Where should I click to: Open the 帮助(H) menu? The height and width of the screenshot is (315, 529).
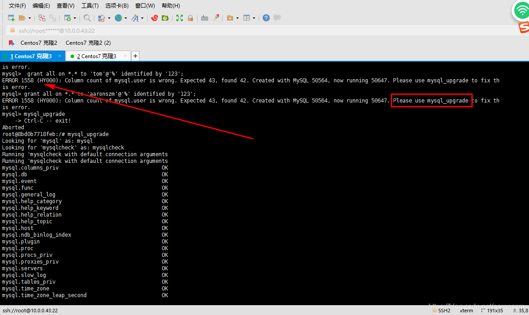click(171, 6)
